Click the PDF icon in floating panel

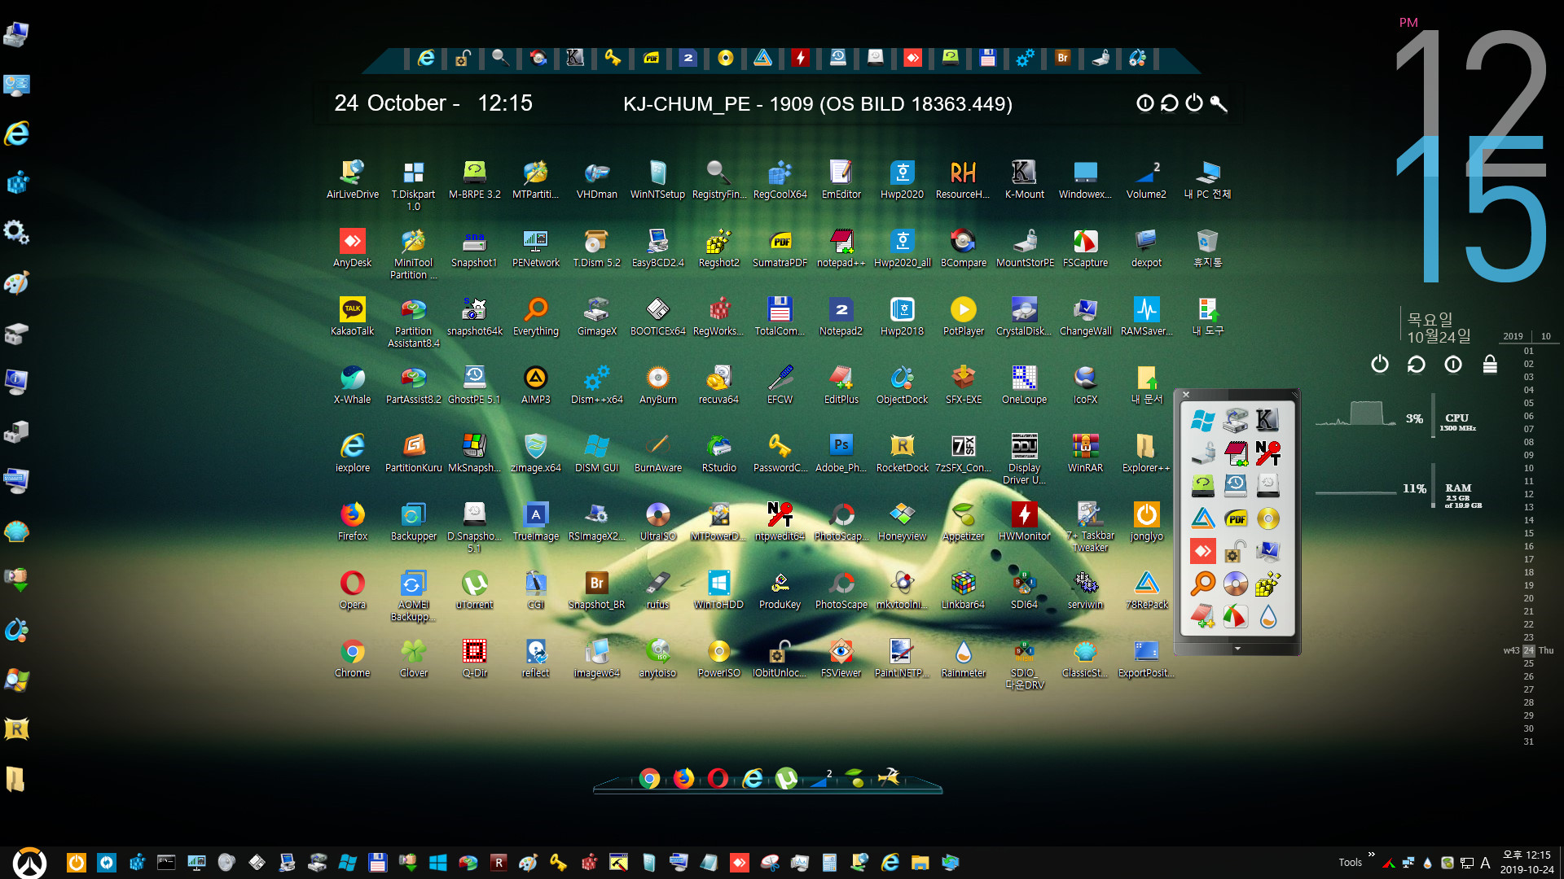point(1235,518)
